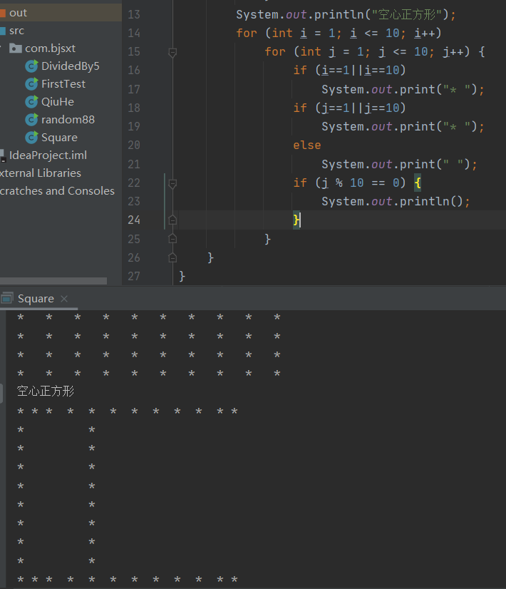Click the Square class icon in tree

point(32,138)
